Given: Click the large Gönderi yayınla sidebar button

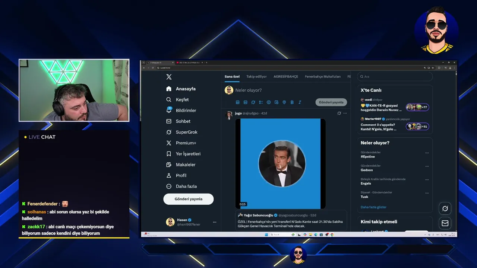Looking at the screenshot, I should tap(189, 199).
